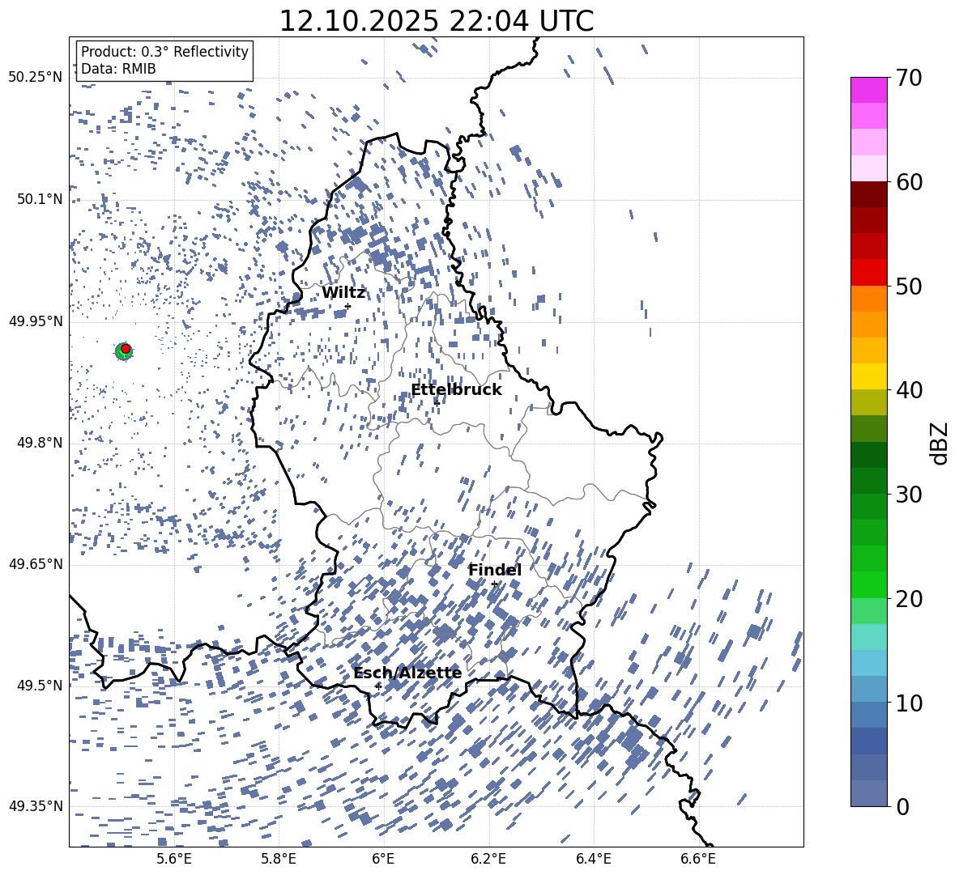Click the Wiltz station cross marker
Viewport: 959px width, 875px height.
(x=348, y=306)
